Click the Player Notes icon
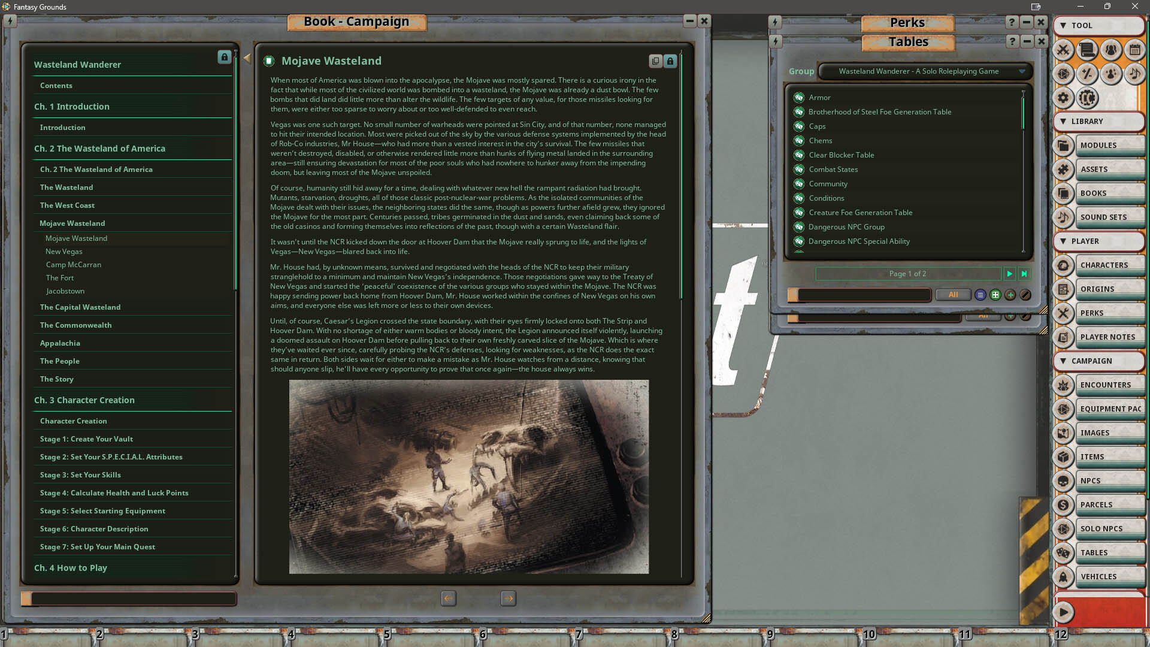Viewport: 1150px width, 647px height. (1063, 337)
